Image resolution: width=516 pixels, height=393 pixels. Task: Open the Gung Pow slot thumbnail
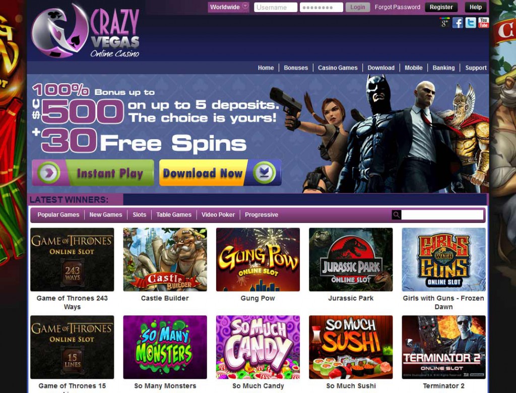[x=257, y=260]
